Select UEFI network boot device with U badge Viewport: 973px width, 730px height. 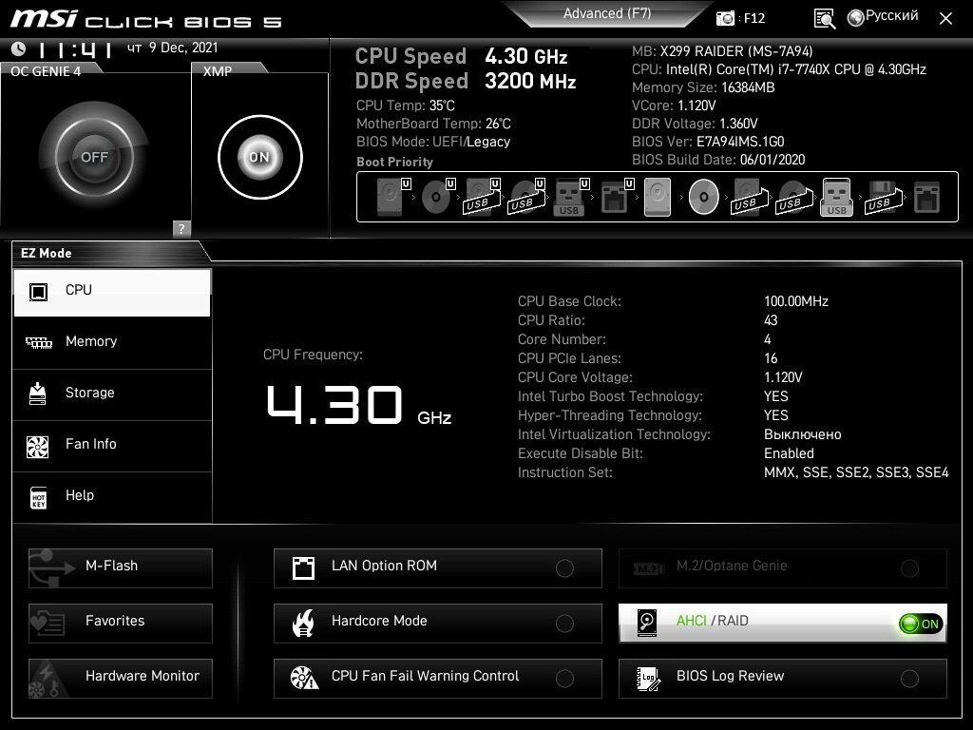coord(617,197)
